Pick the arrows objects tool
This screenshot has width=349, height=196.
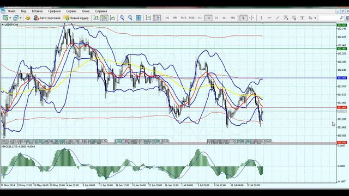point(310,18)
